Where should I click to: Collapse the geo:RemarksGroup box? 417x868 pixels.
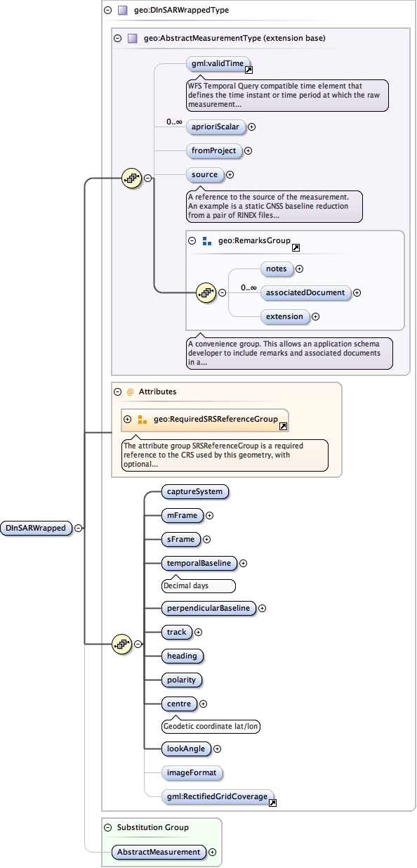[x=192, y=240]
